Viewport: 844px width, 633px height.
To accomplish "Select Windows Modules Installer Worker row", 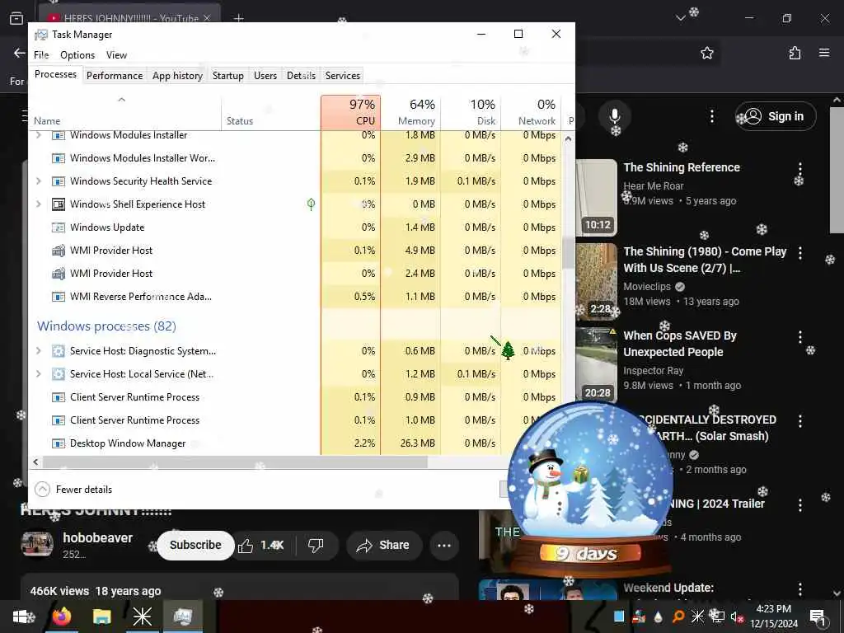I will 295,158.
